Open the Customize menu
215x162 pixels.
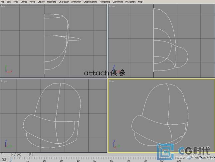point(117,2)
